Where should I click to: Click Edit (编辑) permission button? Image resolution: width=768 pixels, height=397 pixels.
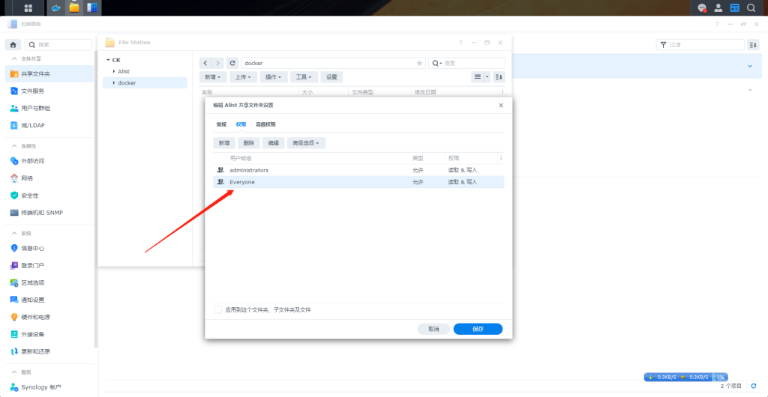click(x=274, y=143)
